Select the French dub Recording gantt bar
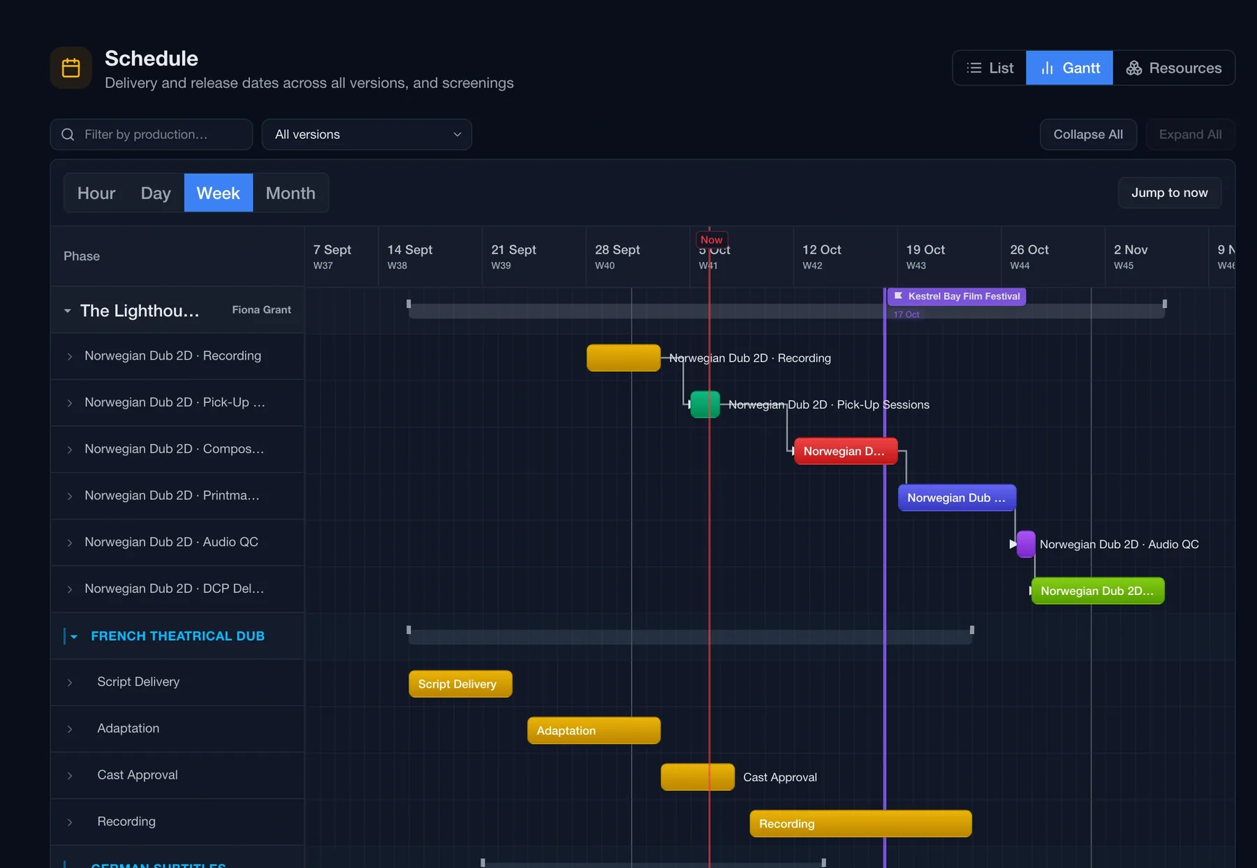This screenshot has width=1257, height=868. point(860,823)
